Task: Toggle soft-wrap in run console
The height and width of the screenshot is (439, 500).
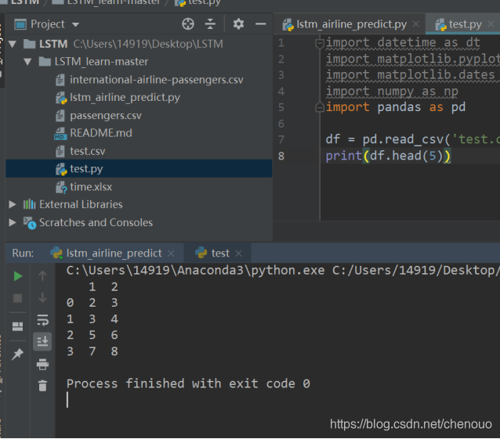Action: (x=42, y=320)
